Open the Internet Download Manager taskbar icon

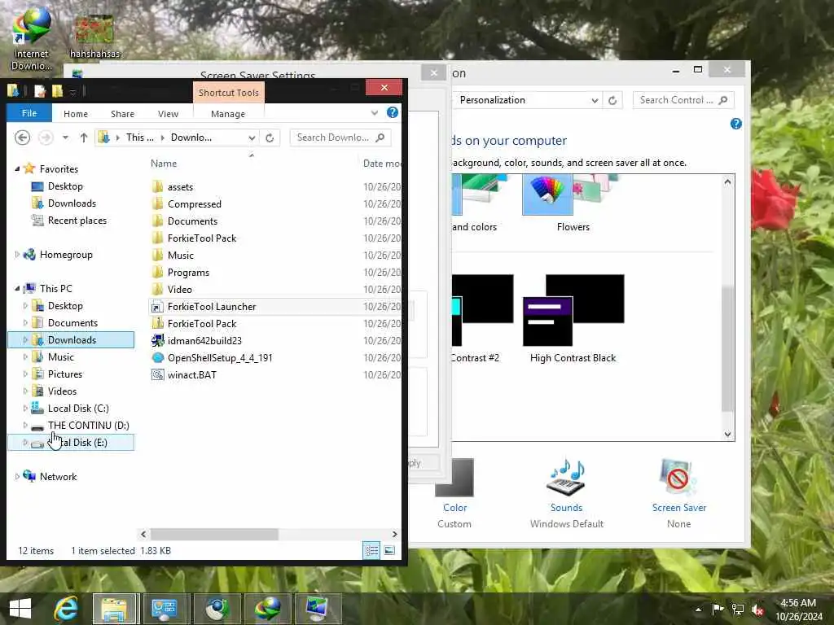coord(267,609)
